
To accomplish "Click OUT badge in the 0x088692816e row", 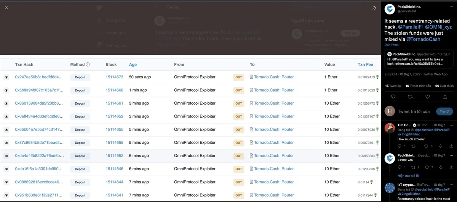I will (238, 182).
